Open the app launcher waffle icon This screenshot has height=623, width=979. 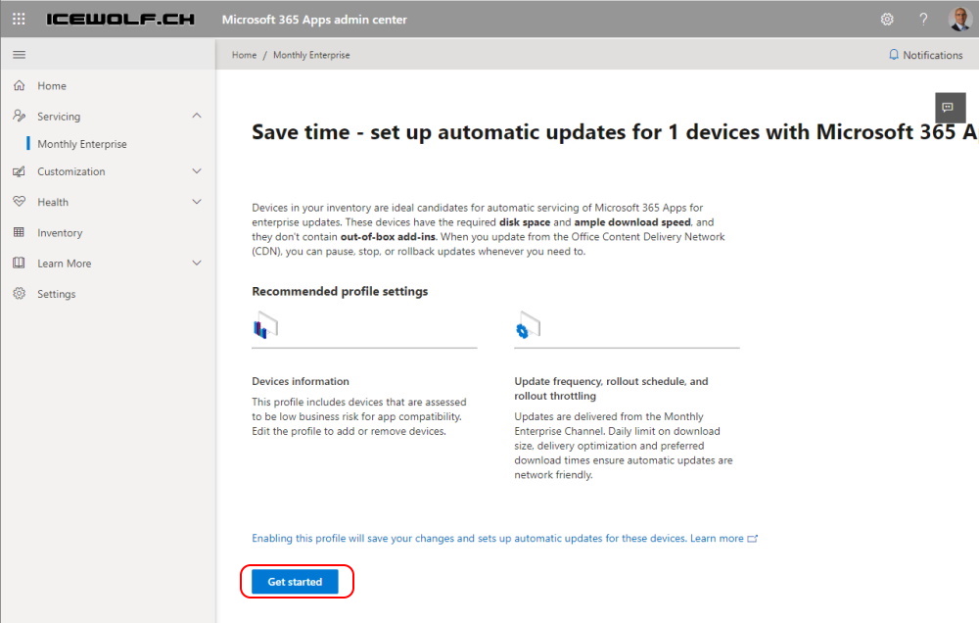click(x=19, y=19)
